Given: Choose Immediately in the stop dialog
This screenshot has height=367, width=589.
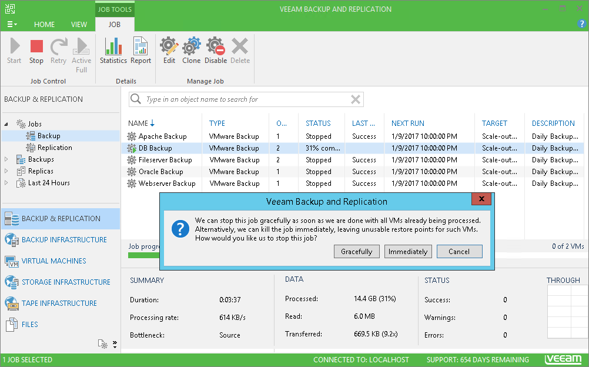Looking at the screenshot, I should [408, 252].
